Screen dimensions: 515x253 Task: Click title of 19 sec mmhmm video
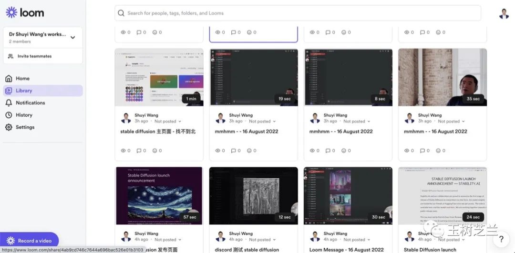(x=247, y=131)
